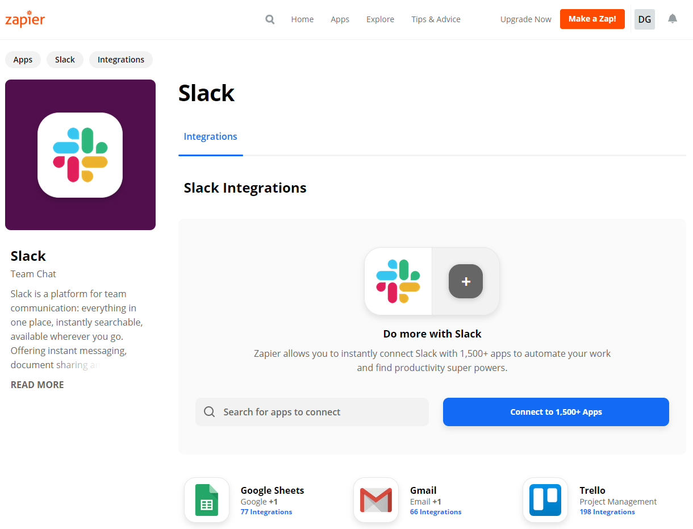Viewport: 693px width, 529px height.
Task: Click the Project Management label under Trello
Action: tap(618, 502)
